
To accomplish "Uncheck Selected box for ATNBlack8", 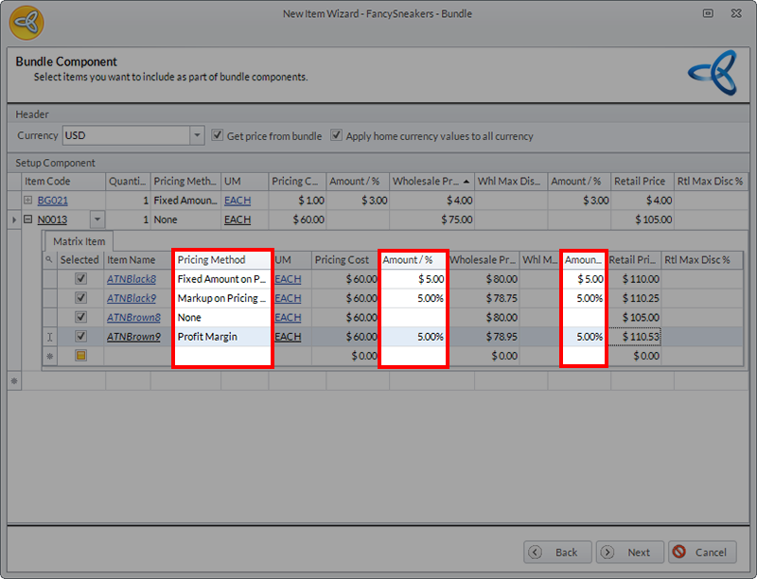I will point(80,279).
